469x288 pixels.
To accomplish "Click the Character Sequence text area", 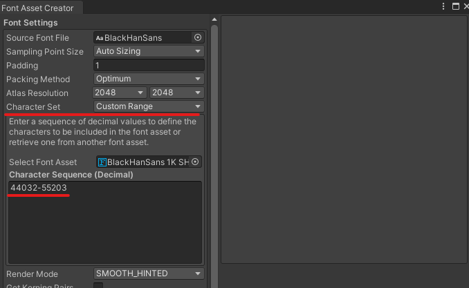I will pos(104,224).
